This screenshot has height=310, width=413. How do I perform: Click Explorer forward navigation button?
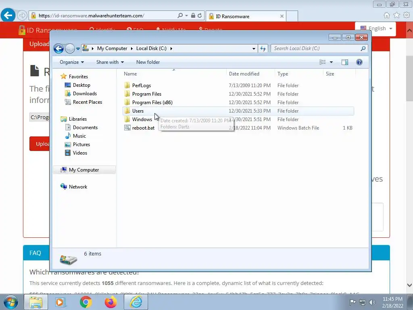click(70, 48)
